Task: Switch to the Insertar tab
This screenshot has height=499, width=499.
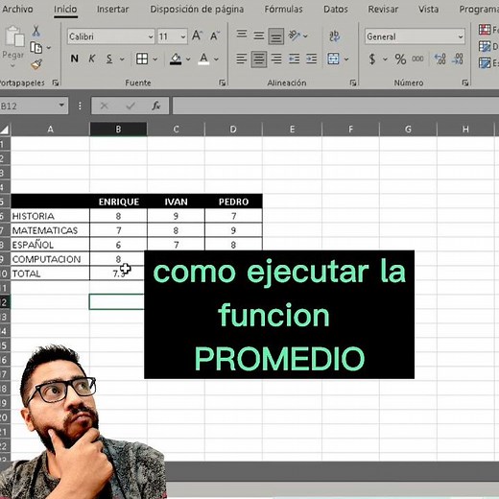Action: click(112, 9)
